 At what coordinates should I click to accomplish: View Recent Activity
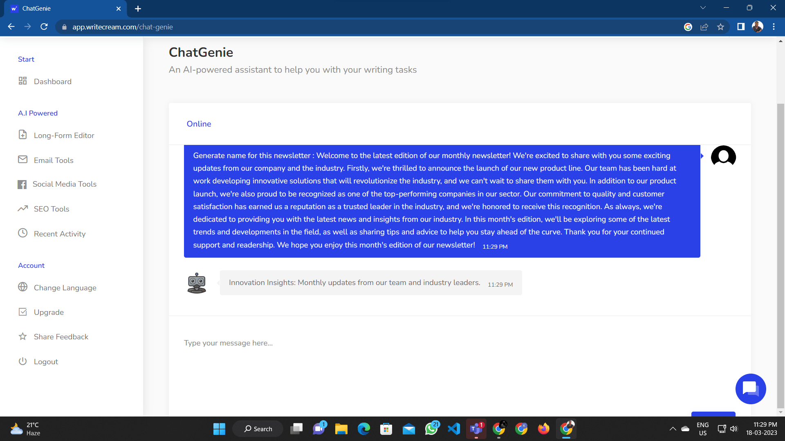(x=60, y=234)
